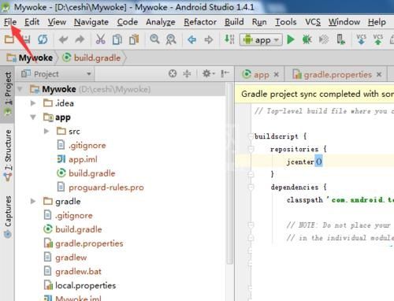Open Project panel settings gear icon
Viewport: 394px width, 301px height.
(x=208, y=74)
